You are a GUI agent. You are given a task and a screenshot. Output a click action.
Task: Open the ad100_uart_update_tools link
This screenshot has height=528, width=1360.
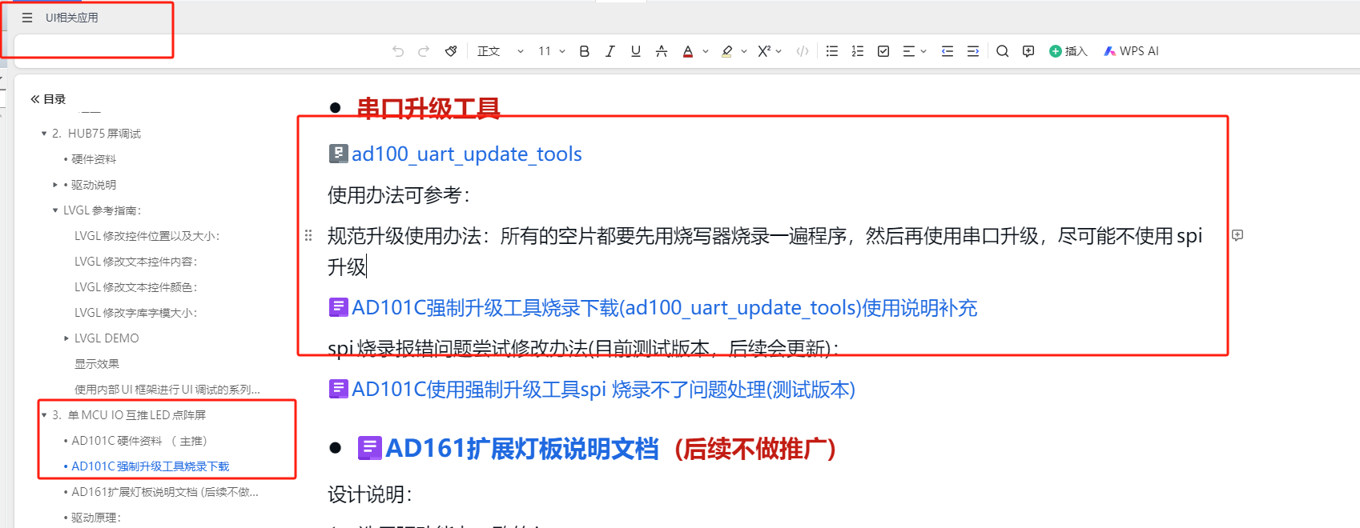click(x=466, y=154)
